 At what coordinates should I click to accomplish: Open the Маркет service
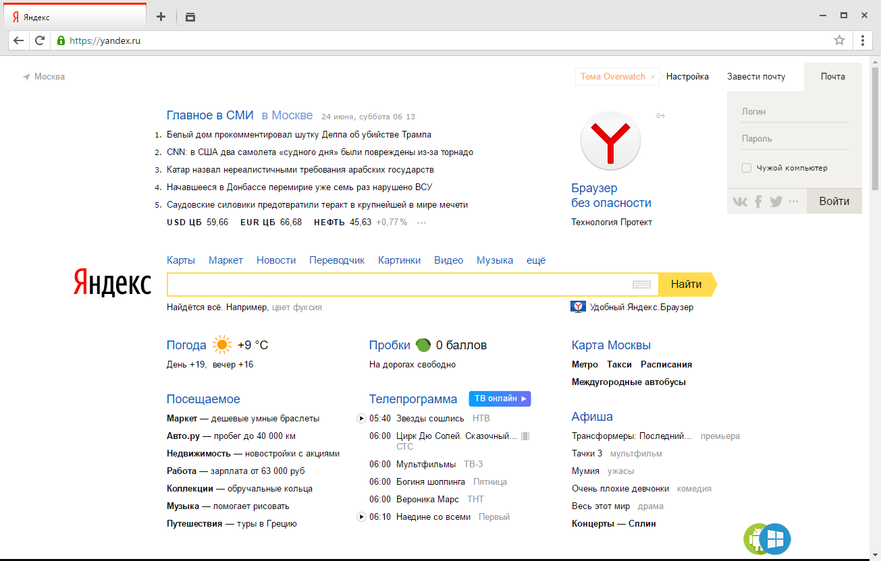click(225, 260)
